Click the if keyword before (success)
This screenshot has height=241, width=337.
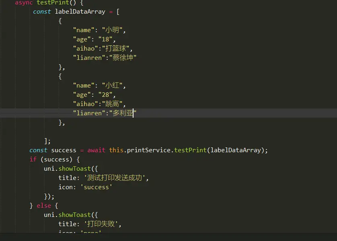(33, 159)
